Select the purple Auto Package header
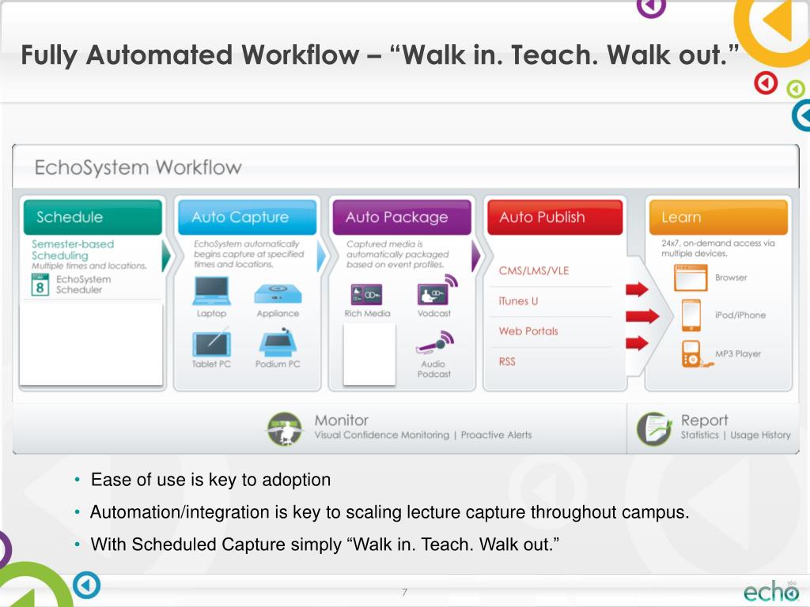 coord(402,217)
